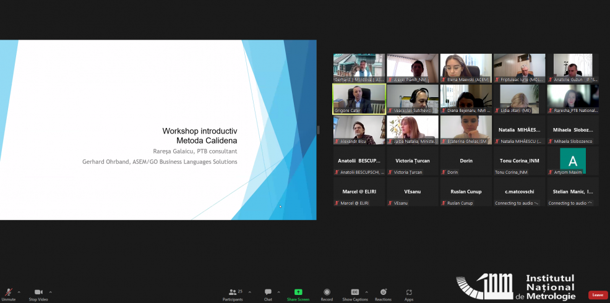
Task: Select Grigore Cater's highlighted video tile
Action: click(359, 99)
